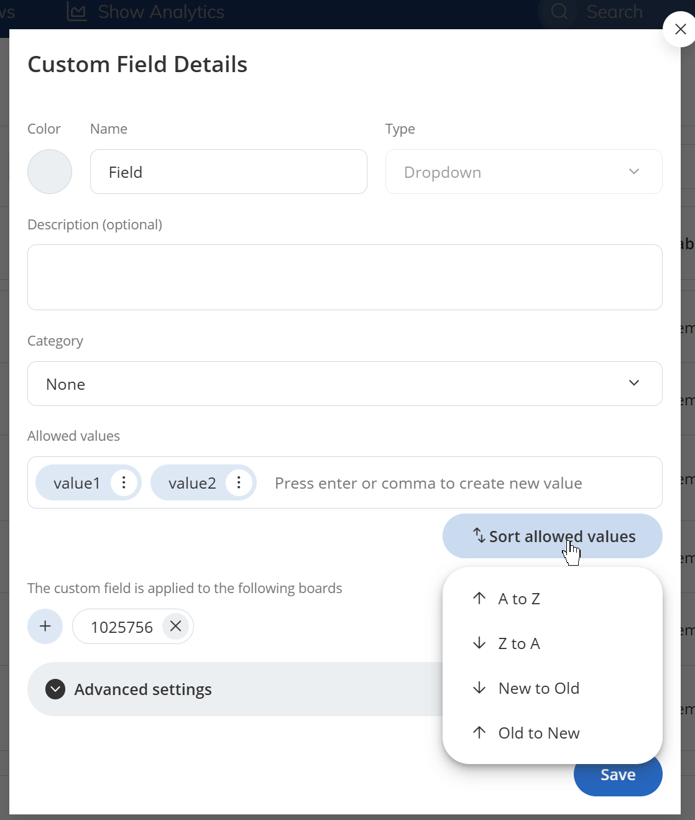Screen dimensions: 695x820
Task: Close the Custom Field Details dialog
Action: click(680, 29)
